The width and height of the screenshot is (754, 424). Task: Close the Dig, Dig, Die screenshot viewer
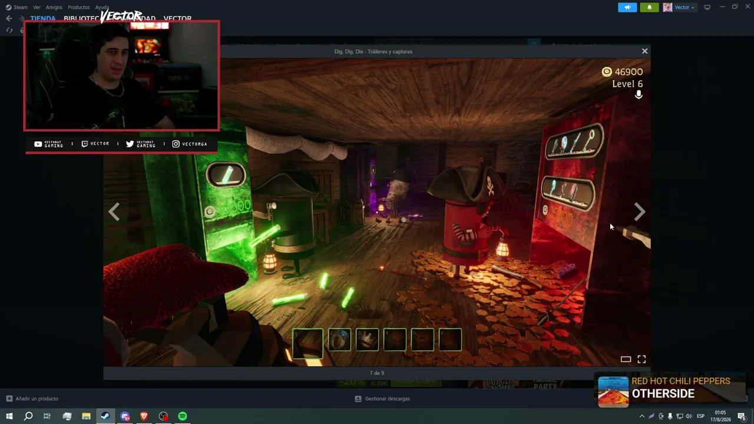click(x=644, y=51)
